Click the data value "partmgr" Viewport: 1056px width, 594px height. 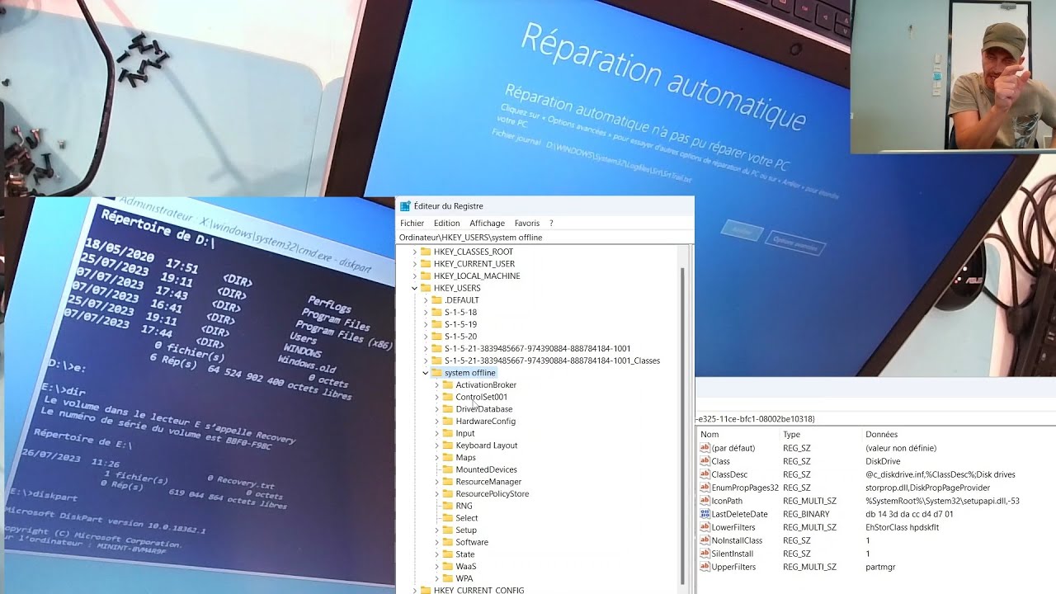click(880, 567)
